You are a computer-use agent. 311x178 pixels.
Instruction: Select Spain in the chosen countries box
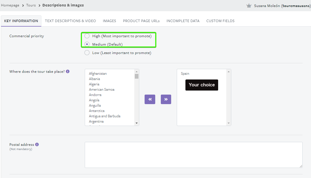point(185,73)
